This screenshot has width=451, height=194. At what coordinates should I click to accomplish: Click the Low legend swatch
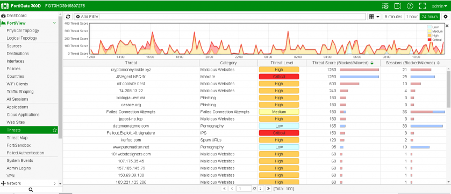pyautogui.click(x=429, y=27)
